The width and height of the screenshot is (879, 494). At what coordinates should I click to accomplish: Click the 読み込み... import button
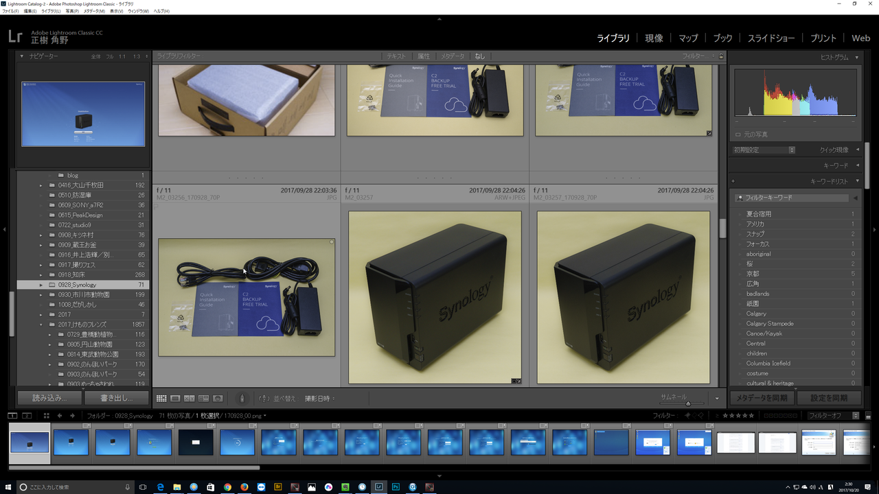(x=49, y=398)
